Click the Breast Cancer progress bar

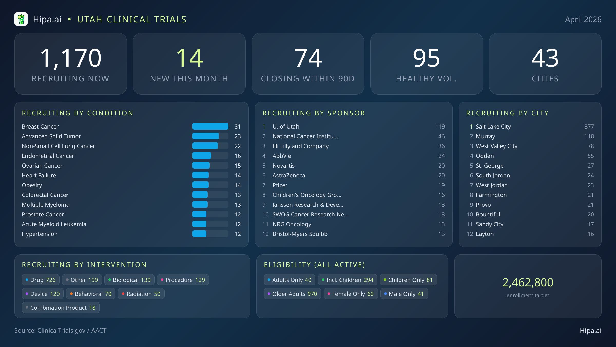[210, 126]
